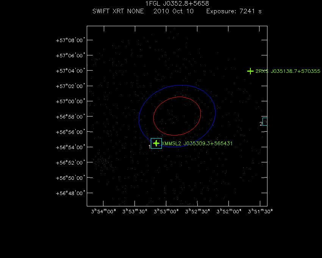Click the declination label +56°52'00"
The height and width of the screenshot is (258, 322).
click(70, 163)
